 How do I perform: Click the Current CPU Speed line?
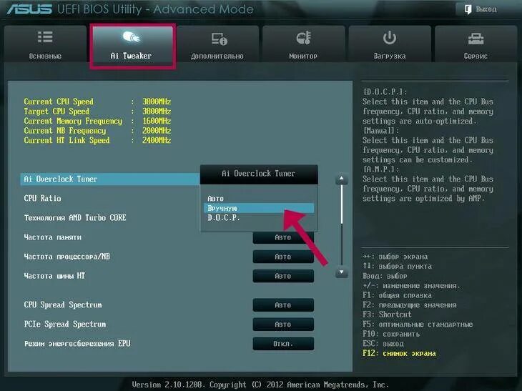(x=97, y=102)
